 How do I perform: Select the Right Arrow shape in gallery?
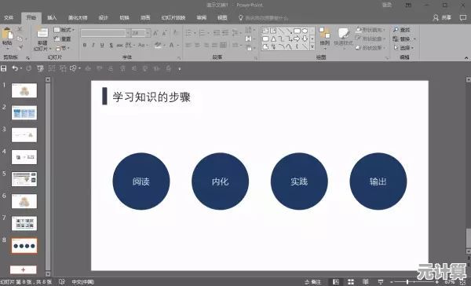click(297, 38)
